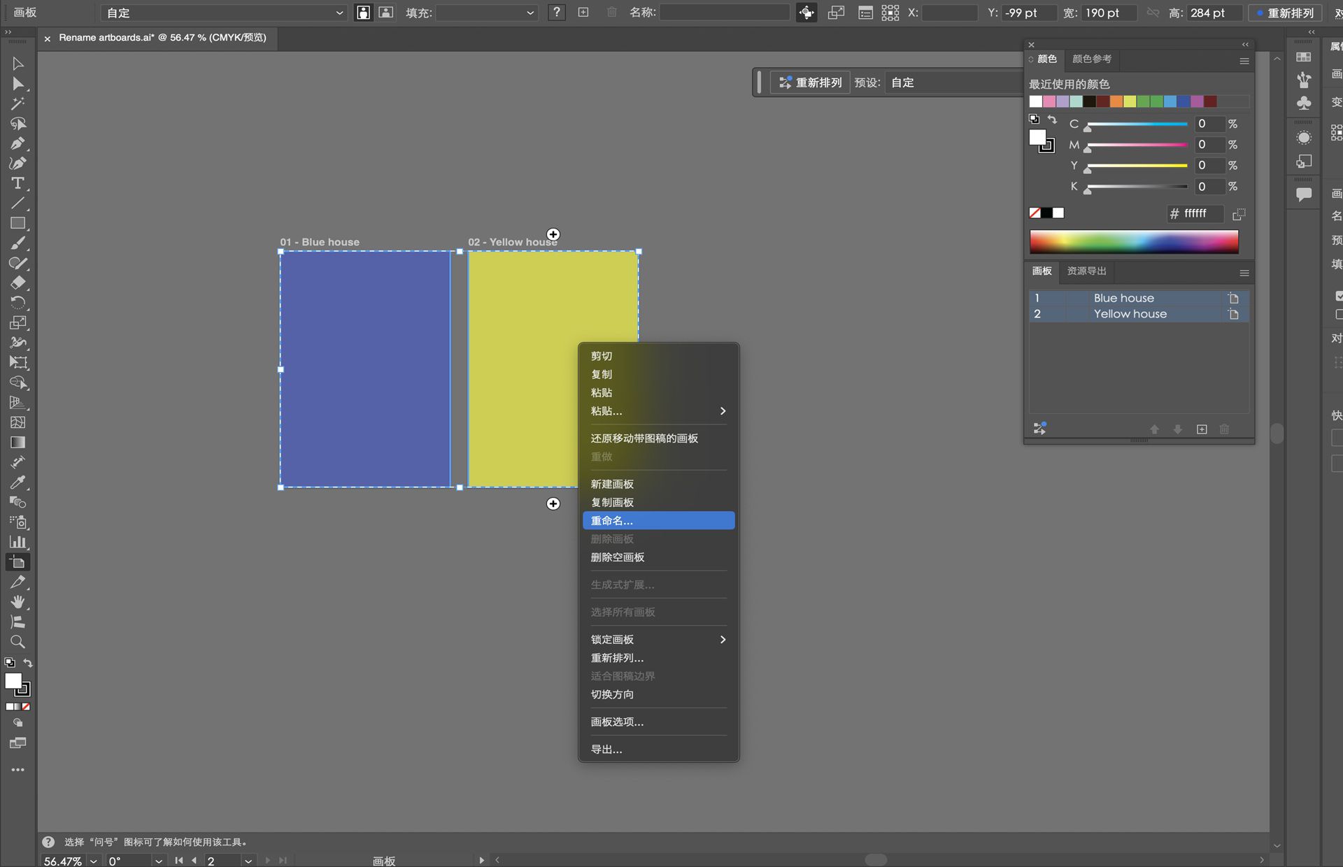Open the zoom level dropdown arrow
This screenshot has height=867, width=1343.
point(93,861)
